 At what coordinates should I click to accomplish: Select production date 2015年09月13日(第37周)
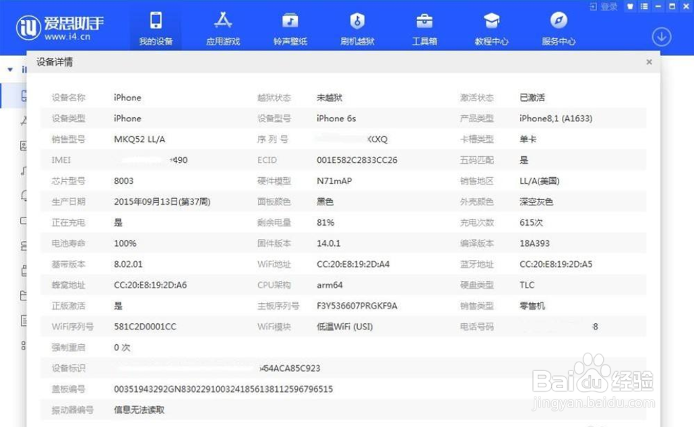(x=162, y=202)
